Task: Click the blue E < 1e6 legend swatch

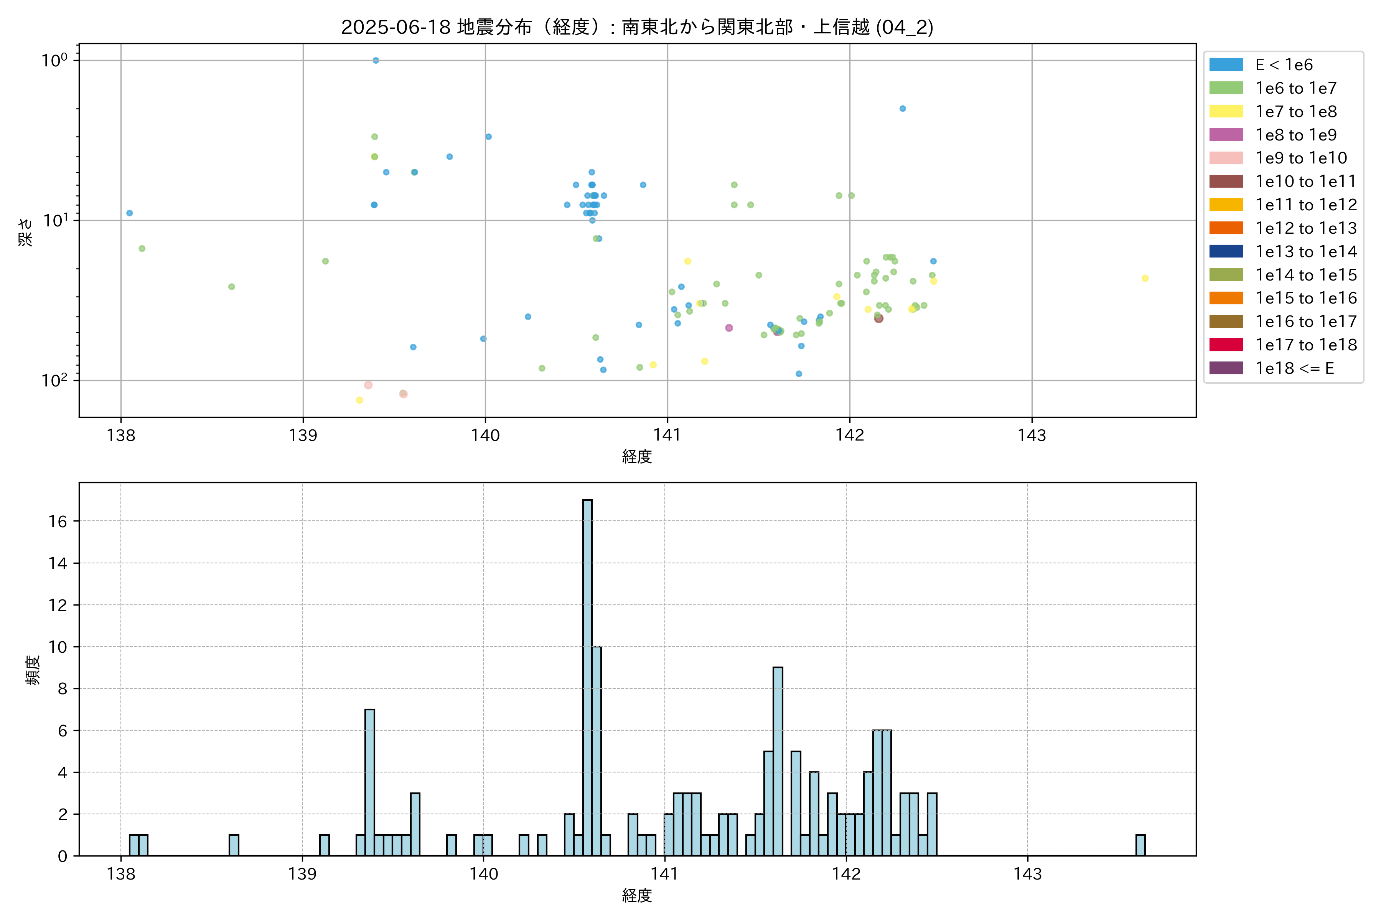Action: 1225,64
